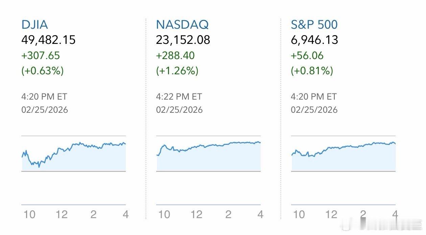Select the S&P 500 change +56.06

307,55
